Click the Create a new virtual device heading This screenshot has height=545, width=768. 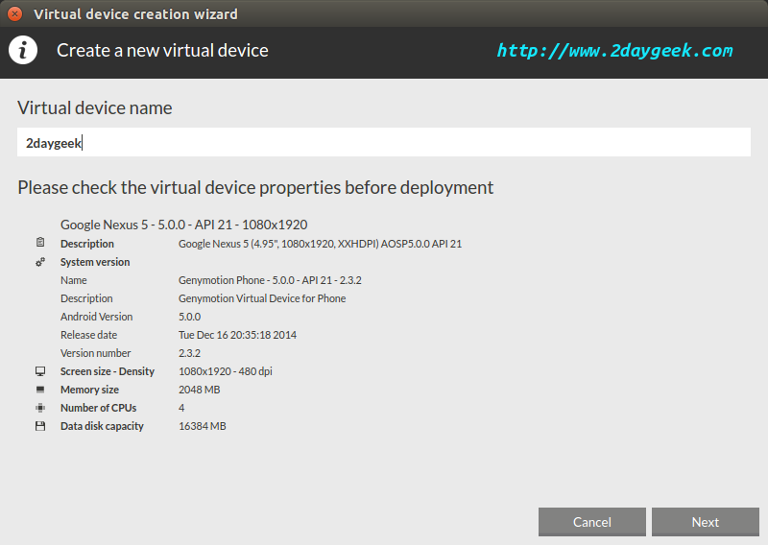coord(162,51)
